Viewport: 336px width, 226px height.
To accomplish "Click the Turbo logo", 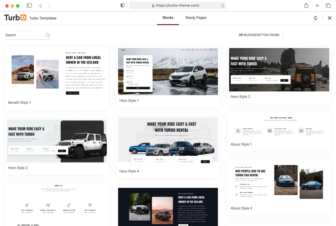I will [x=15, y=18].
